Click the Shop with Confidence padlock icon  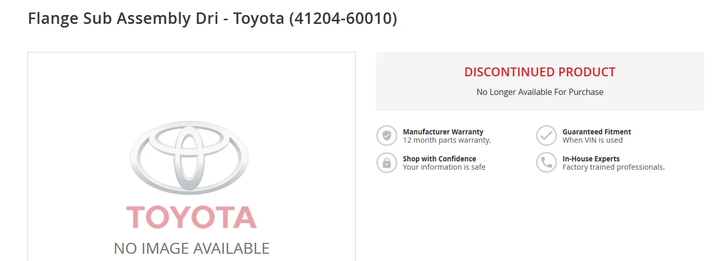(x=386, y=163)
